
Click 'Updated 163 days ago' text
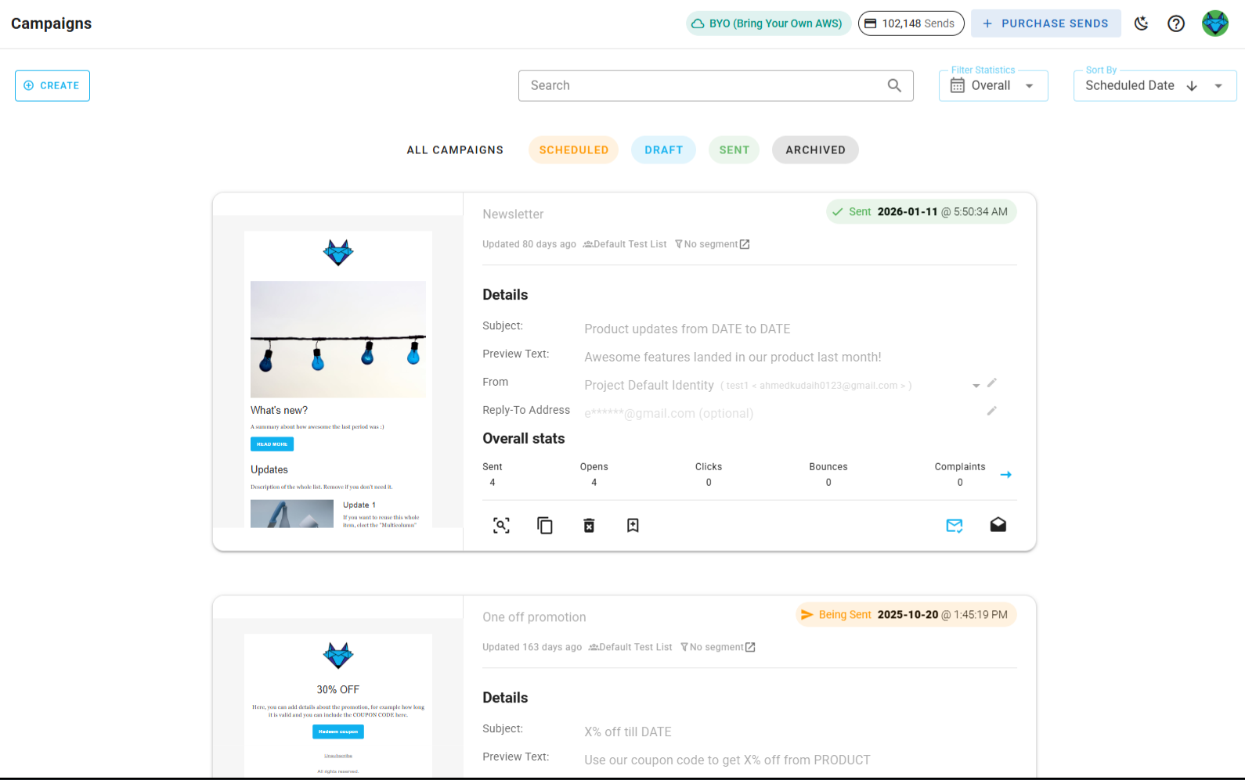532,647
